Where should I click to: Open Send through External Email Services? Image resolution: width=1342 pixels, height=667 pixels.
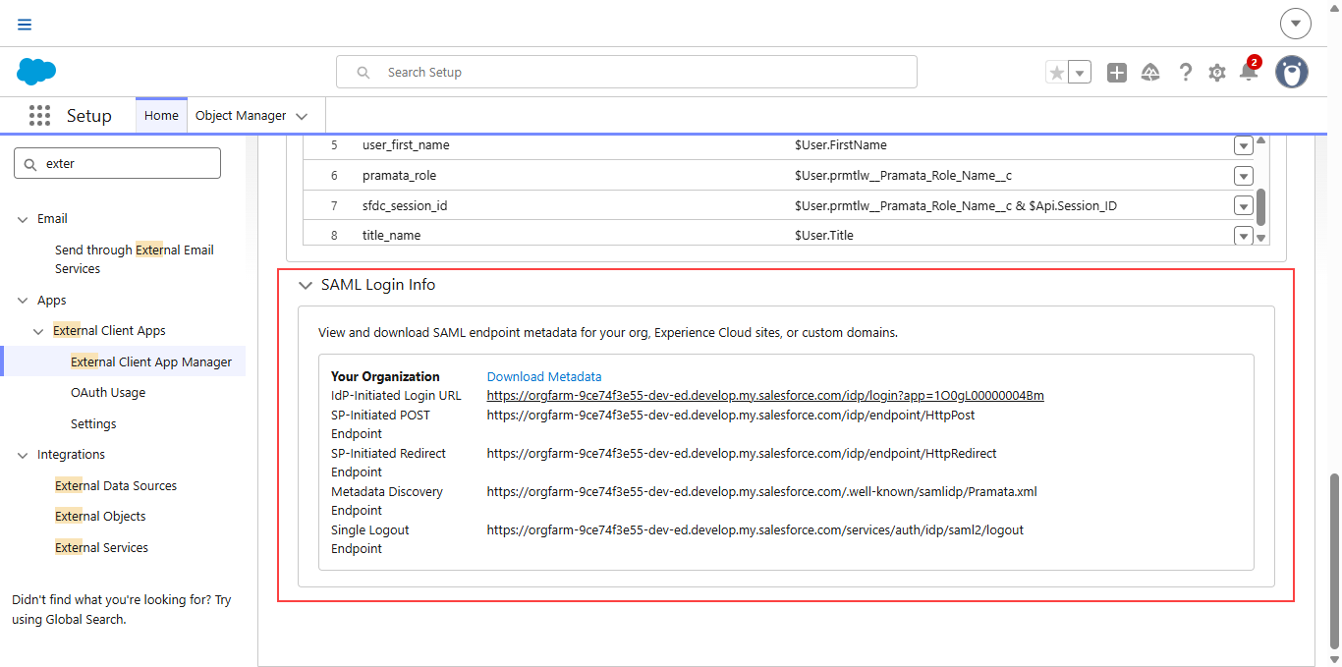pos(135,259)
